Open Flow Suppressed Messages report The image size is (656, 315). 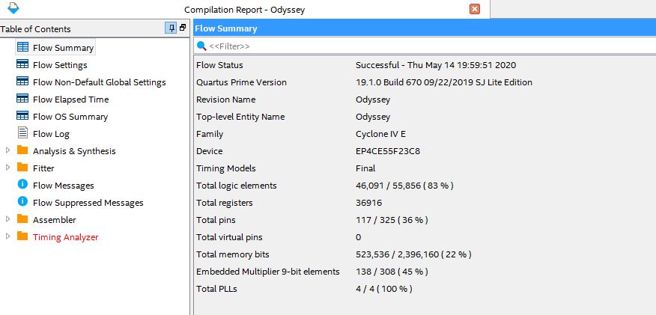[88, 203]
